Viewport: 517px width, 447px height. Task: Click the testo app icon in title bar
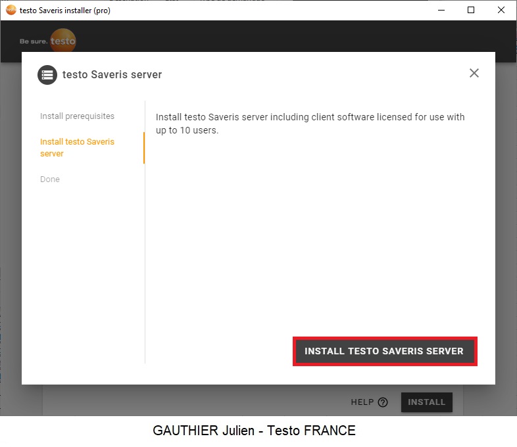tap(11, 11)
